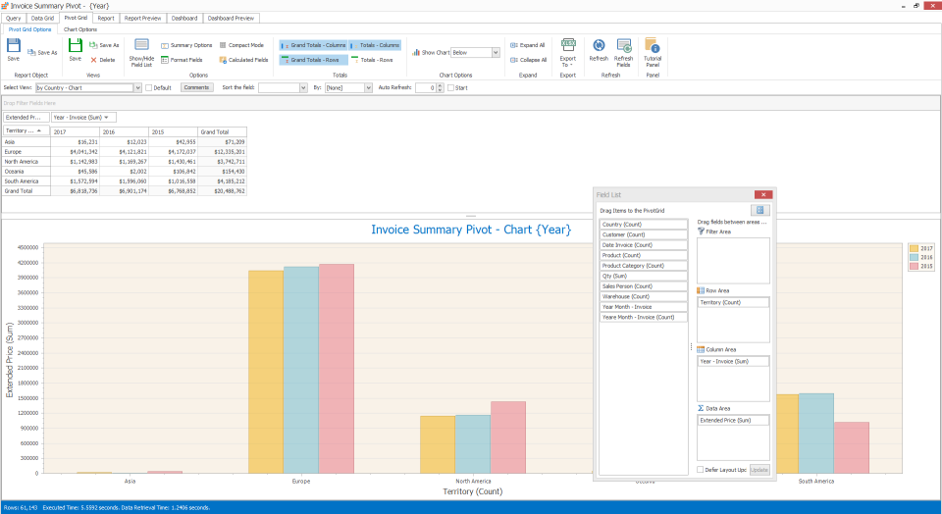Click Refresh Fields icon

(x=624, y=46)
